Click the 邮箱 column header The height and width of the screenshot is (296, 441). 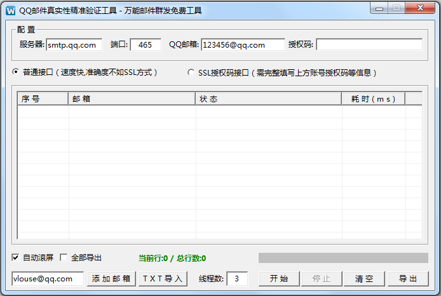pyautogui.click(x=132, y=98)
